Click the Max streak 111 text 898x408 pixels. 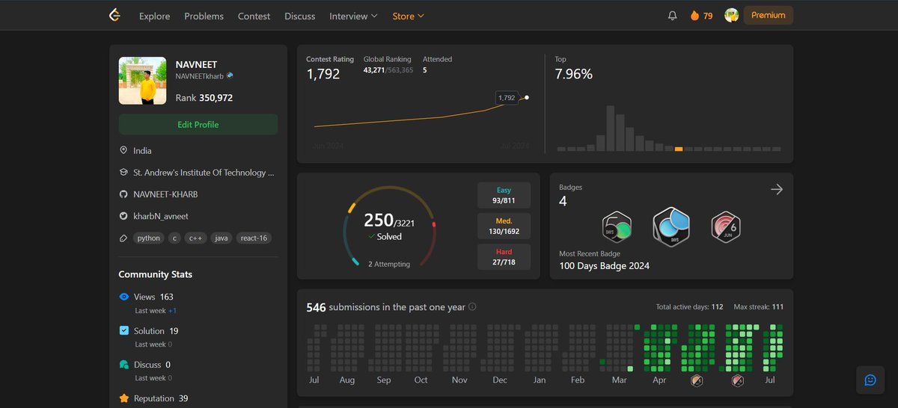click(x=759, y=307)
